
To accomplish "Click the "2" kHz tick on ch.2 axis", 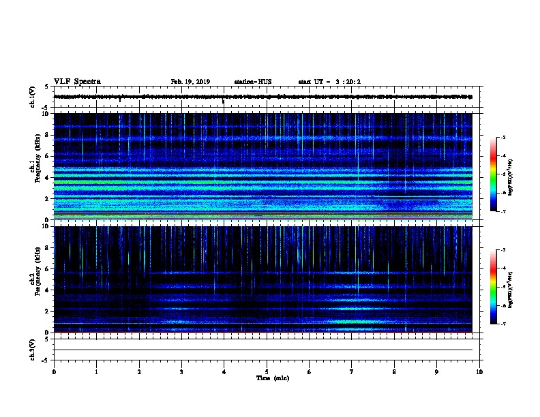I will (47, 311).
